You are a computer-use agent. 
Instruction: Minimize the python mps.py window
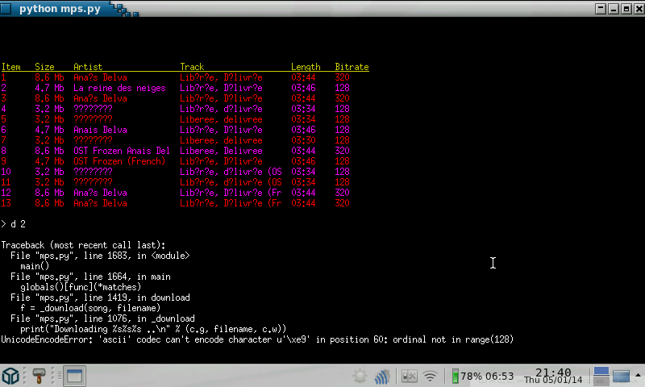(x=614, y=9)
